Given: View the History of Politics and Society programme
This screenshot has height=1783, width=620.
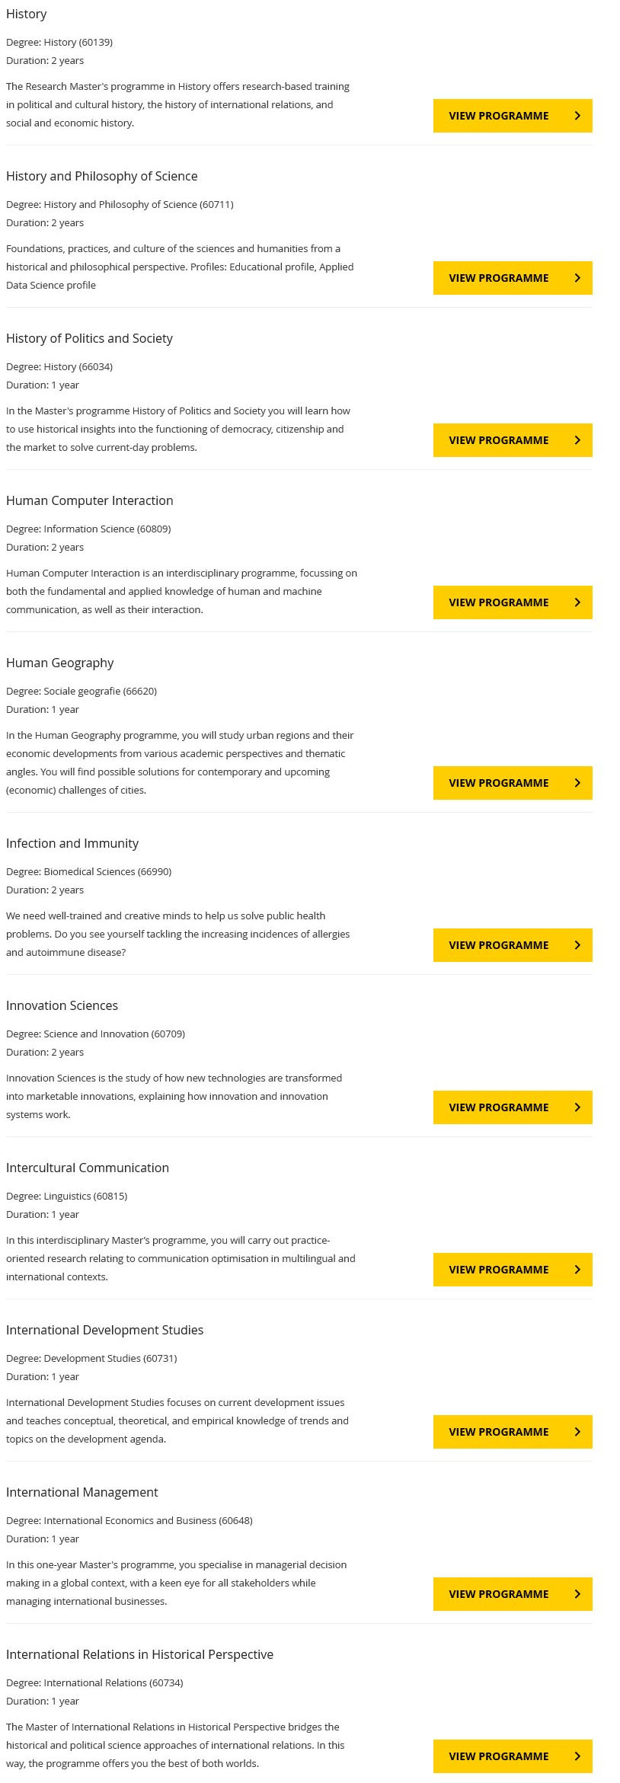Looking at the screenshot, I should 513,440.
